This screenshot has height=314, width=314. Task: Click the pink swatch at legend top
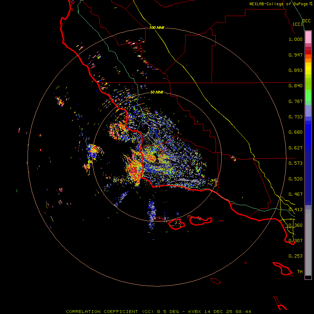point(308,37)
